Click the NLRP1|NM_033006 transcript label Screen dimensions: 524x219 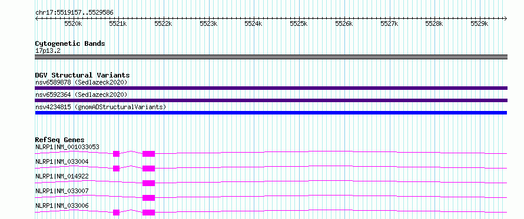(62, 205)
